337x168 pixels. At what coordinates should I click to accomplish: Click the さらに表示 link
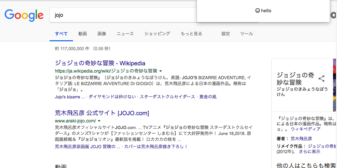click(310, 151)
